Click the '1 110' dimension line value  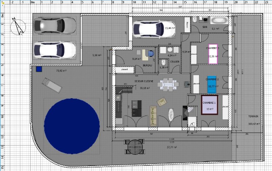pos(172,139)
